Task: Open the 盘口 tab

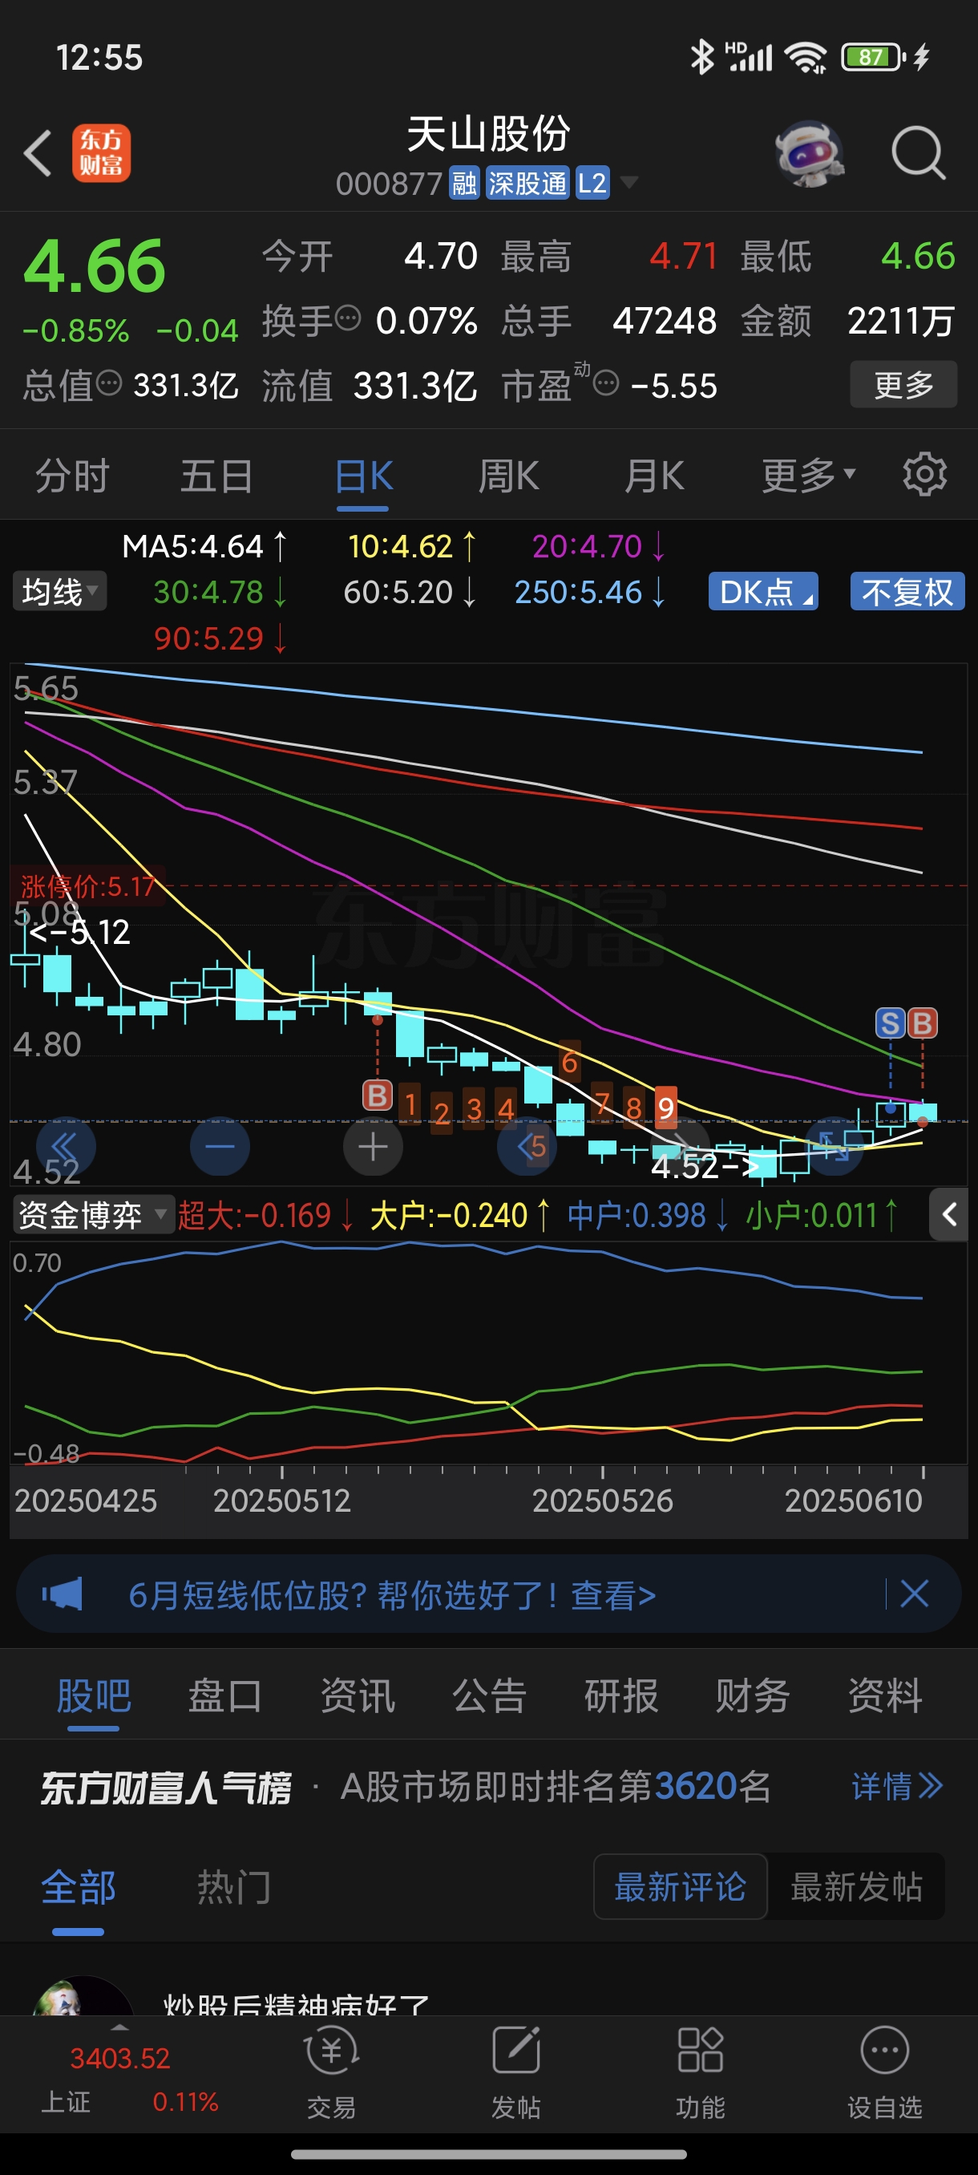Action: coord(224,1695)
